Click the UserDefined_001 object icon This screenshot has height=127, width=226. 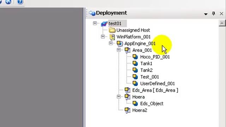[135, 83]
